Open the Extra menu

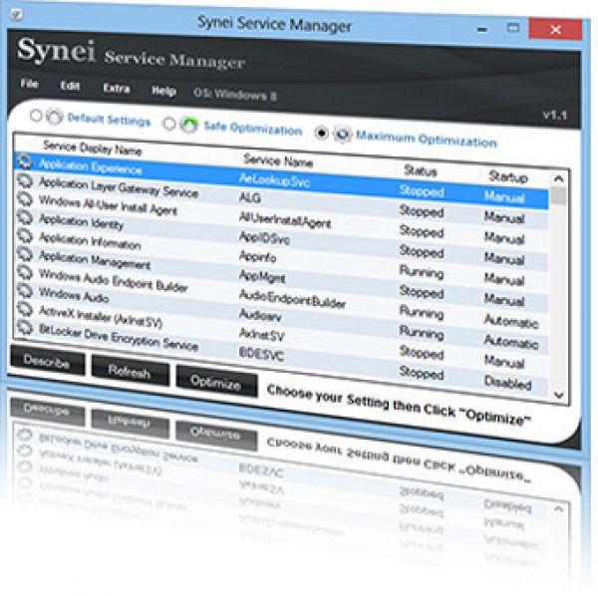tap(117, 89)
